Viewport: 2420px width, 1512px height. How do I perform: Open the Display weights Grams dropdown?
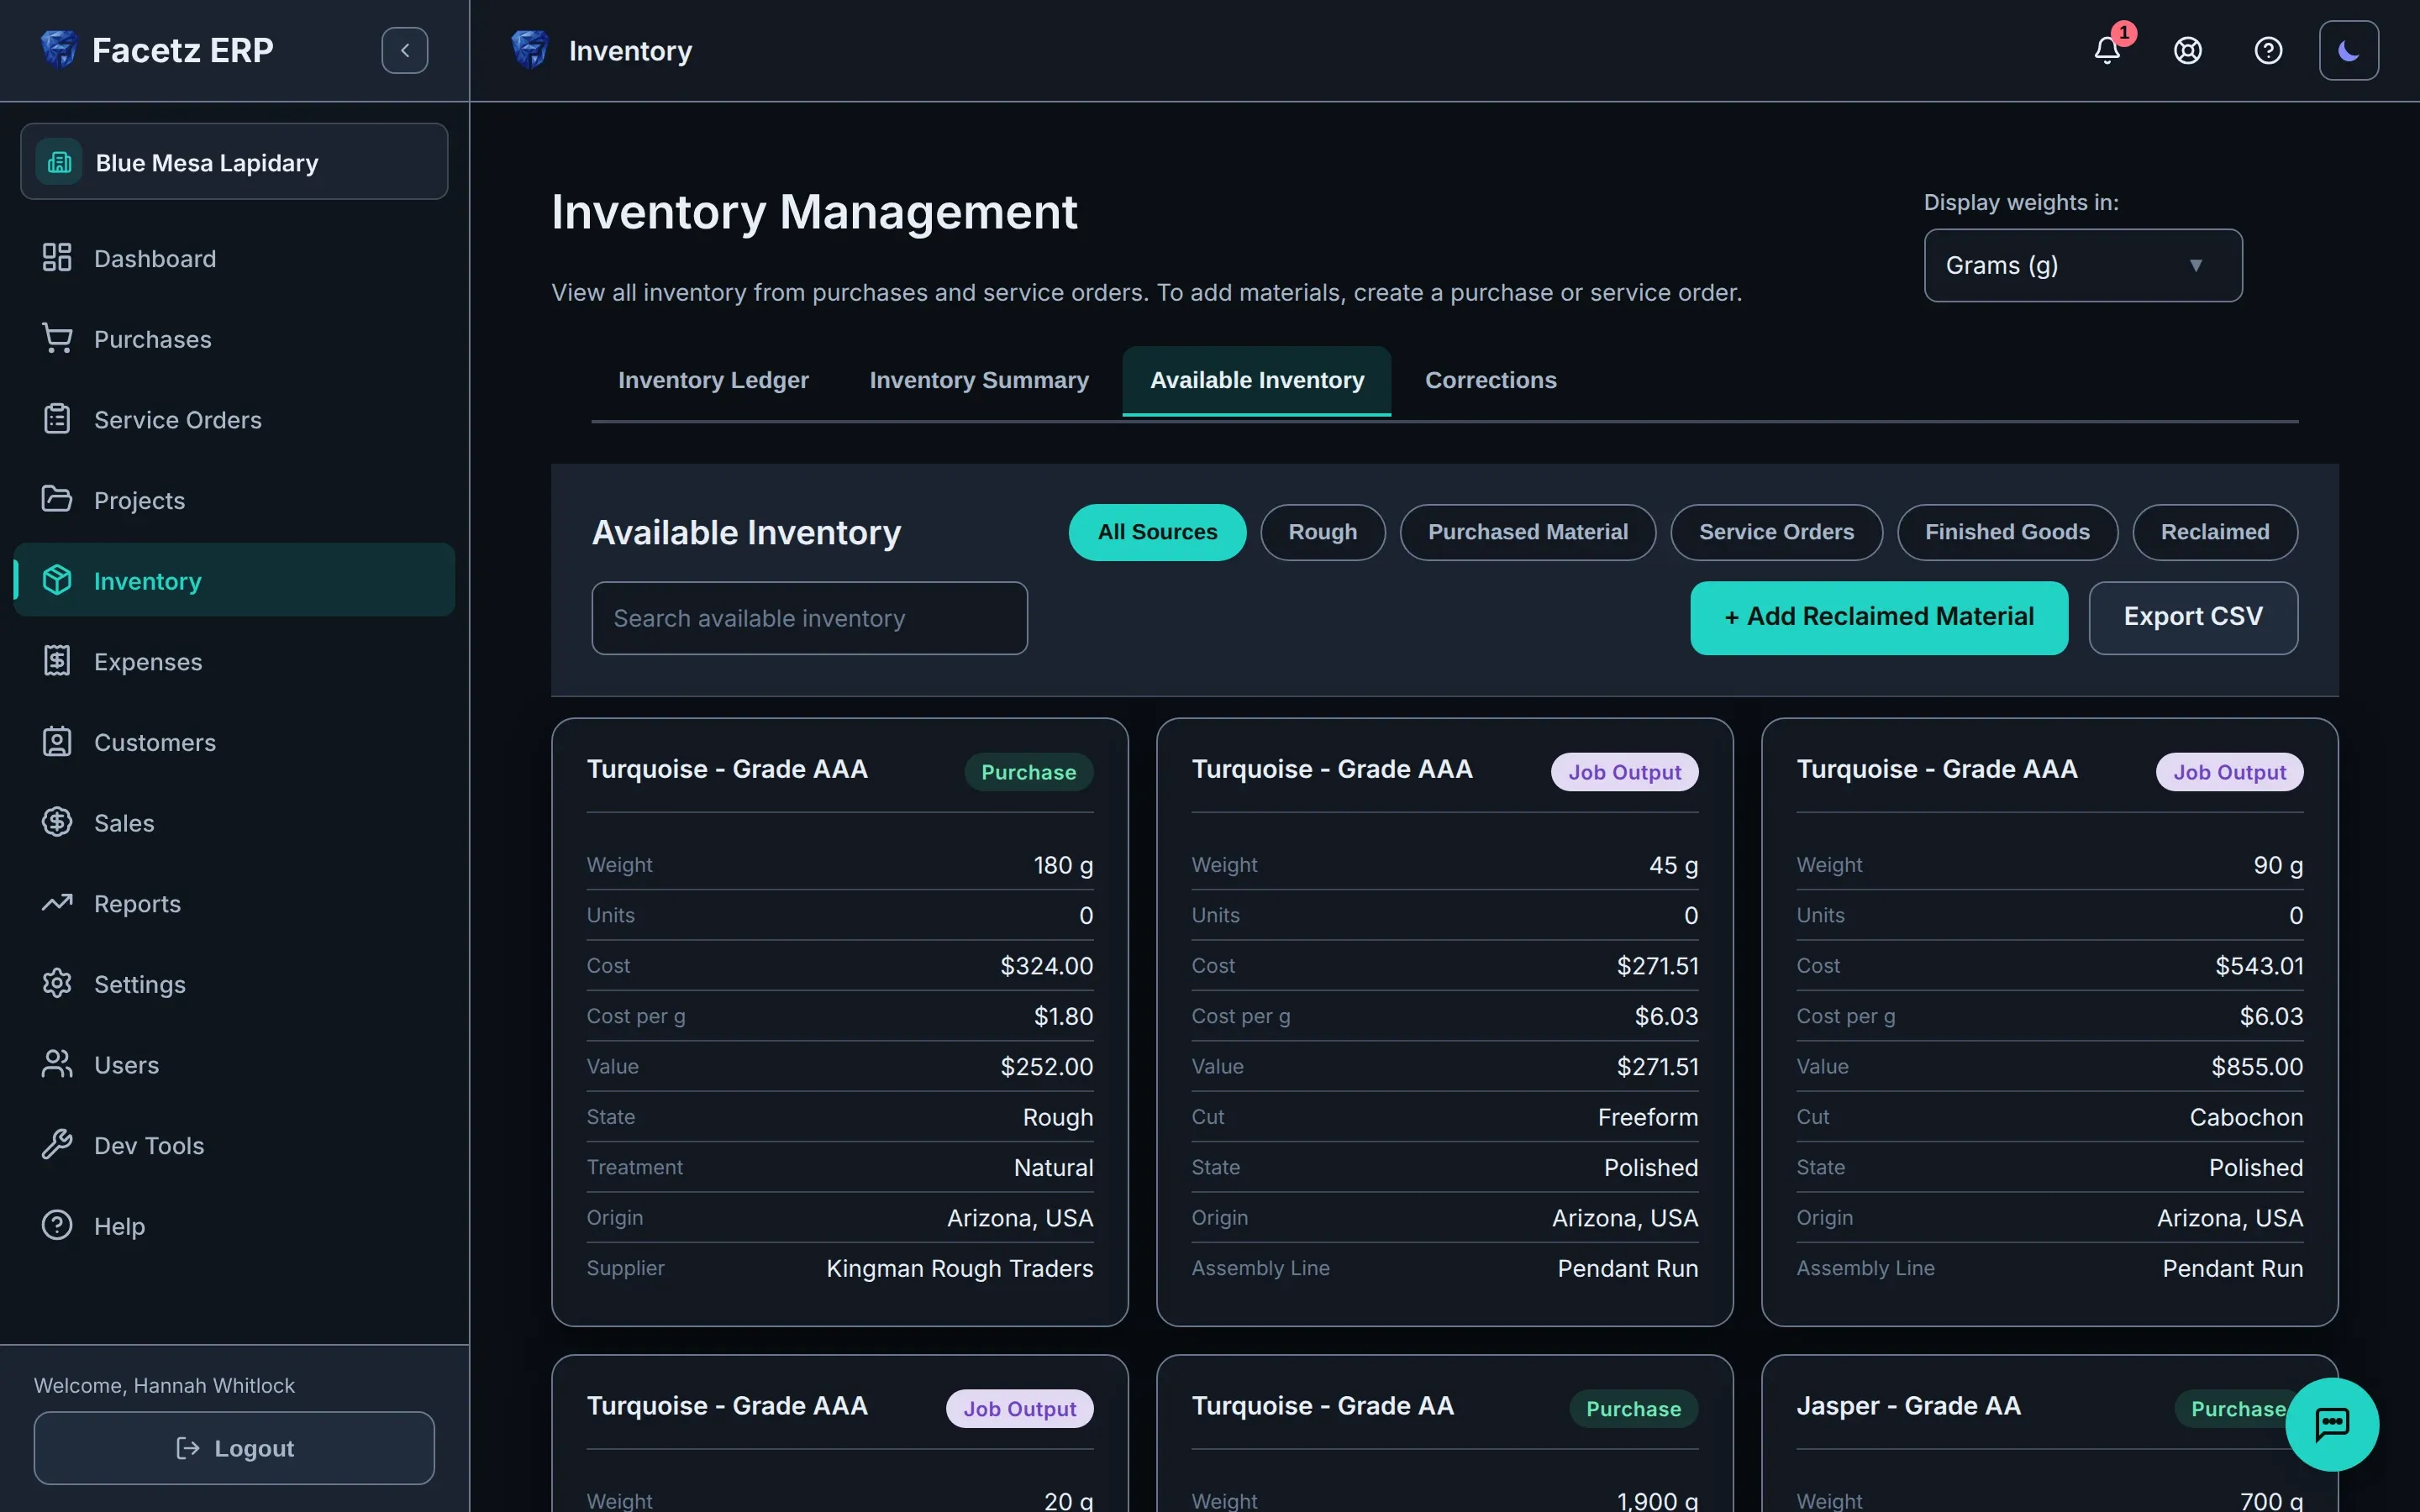coord(2082,265)
